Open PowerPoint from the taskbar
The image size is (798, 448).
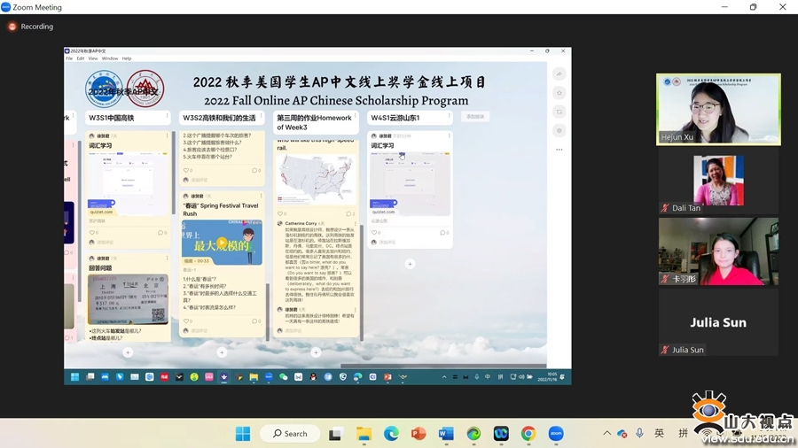419,435
